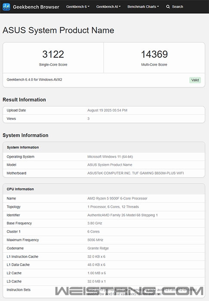Click Microsoft Windows 11 (64-bit) value
The image size is (209, 301).
click(x=110, y=157)
